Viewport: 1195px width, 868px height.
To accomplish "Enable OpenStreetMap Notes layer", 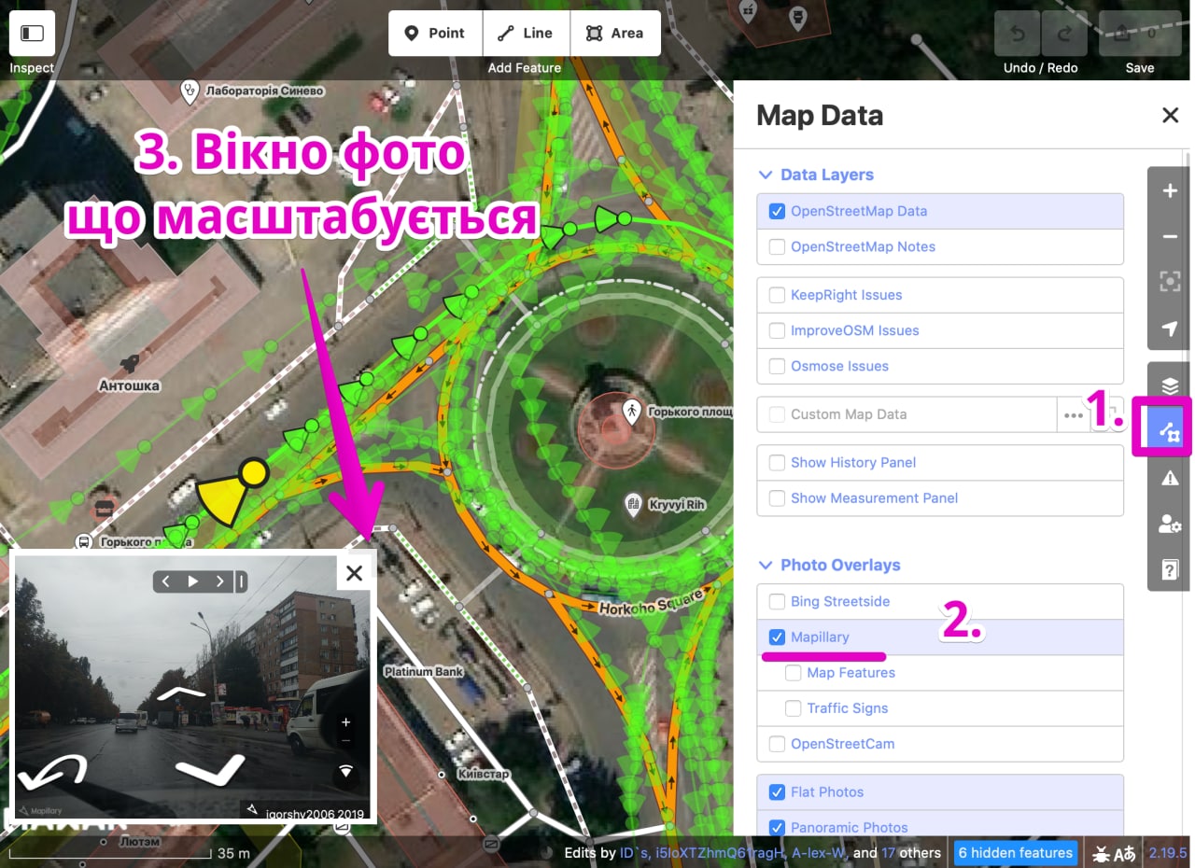I will pos(777,246).
